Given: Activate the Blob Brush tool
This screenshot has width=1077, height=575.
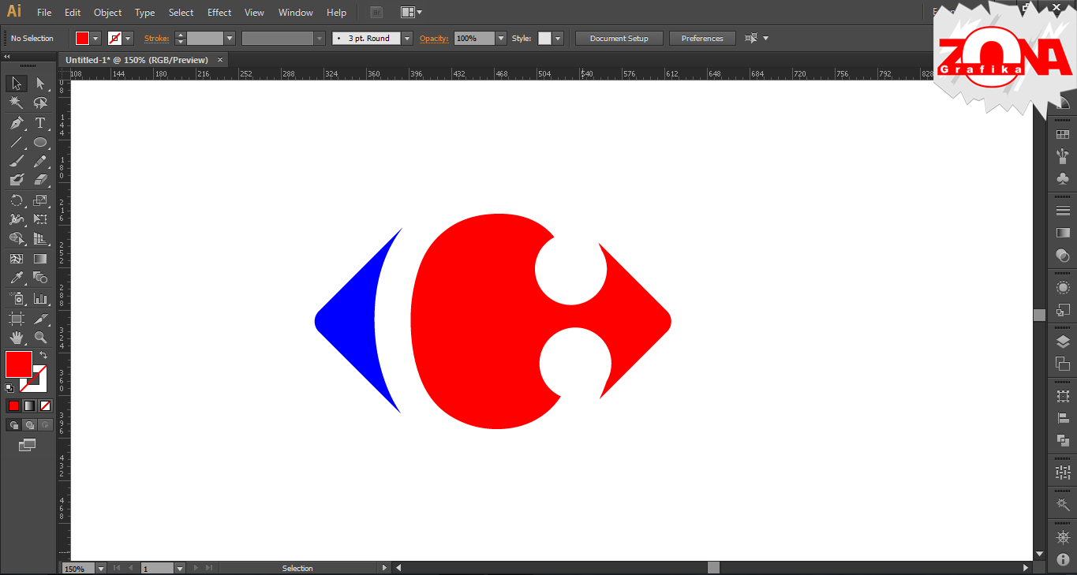Looking at the screenshot, I should pyautogui.click(x=17, y=180).
